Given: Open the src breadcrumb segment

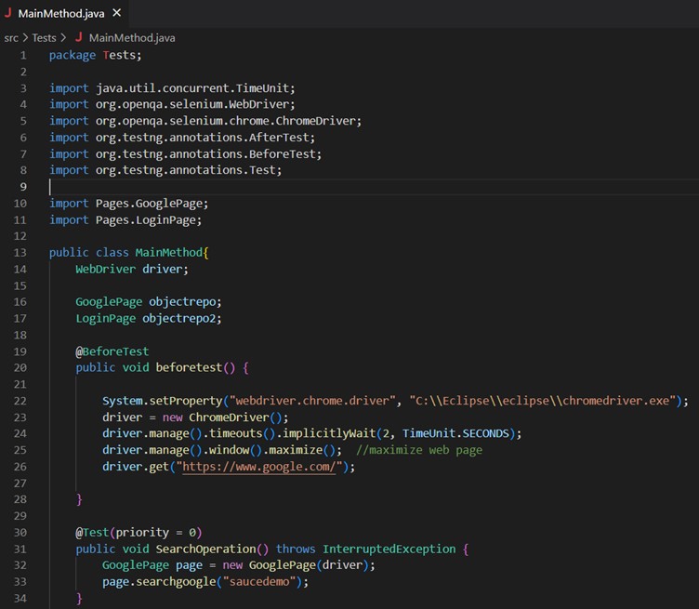Looking at the screenshot, I should coord(11,38).
